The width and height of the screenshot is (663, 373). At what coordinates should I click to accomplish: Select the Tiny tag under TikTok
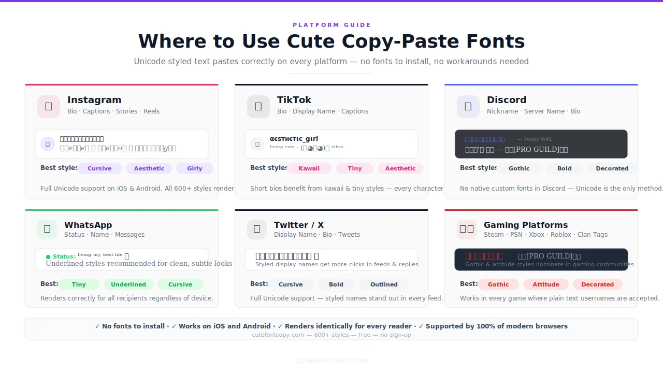coord(355,168)
